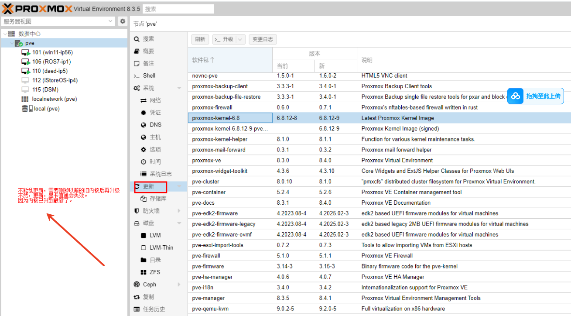Click the 变更日志 changelog button
Viewport: 571px width, 316px height.
(x=263, y=39)
